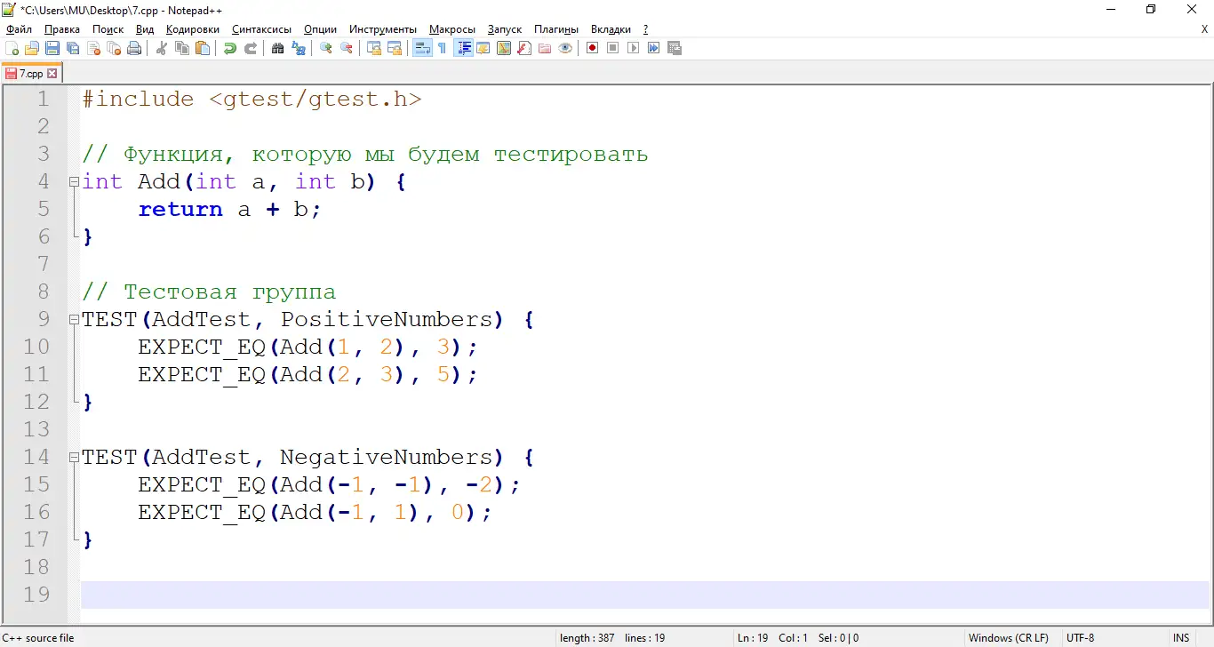
Task: Open the Кодировки menu
Action: tap(193, 29)
